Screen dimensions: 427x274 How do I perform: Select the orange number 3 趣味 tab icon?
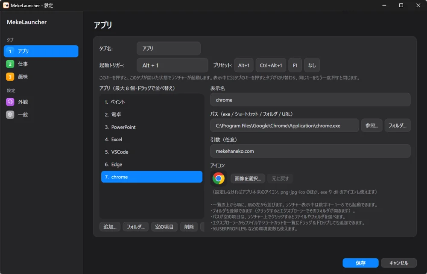tap(10, 77)
